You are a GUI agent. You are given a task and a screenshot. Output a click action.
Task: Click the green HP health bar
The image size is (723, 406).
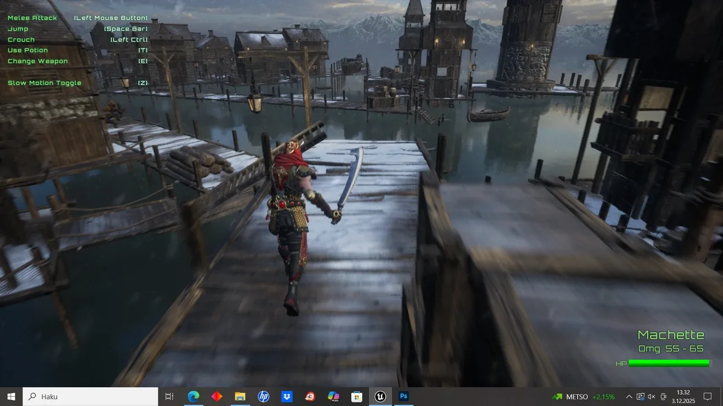tap(669, 363)
